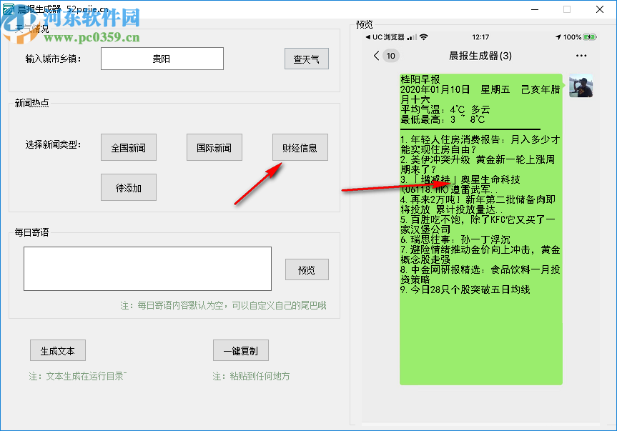Viewport: 617px width, 431px height.
Task: Click news item 9 今日28只个股突破五日均线
Action: coord(465,289)
